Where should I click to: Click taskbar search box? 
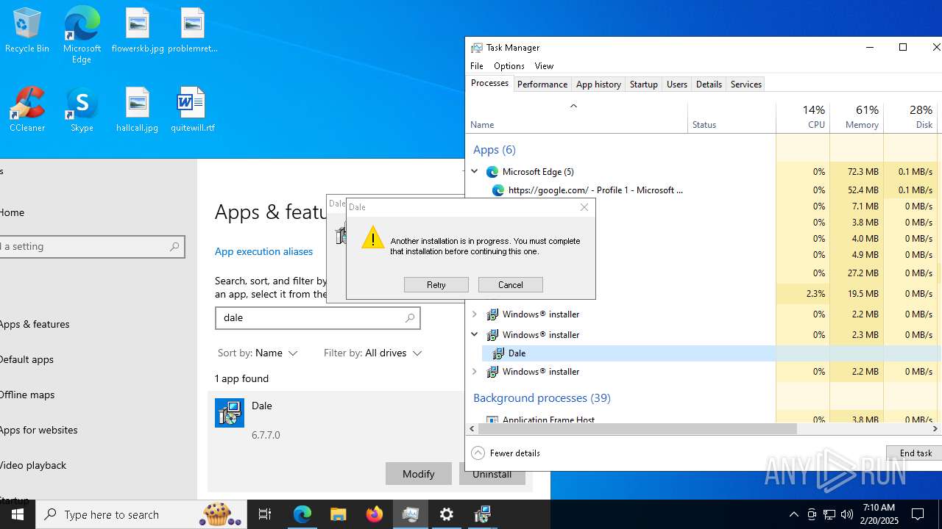(141, 514)
